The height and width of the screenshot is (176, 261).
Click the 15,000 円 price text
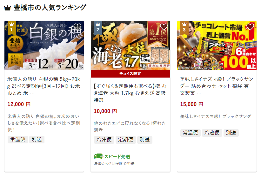(191, 104)
